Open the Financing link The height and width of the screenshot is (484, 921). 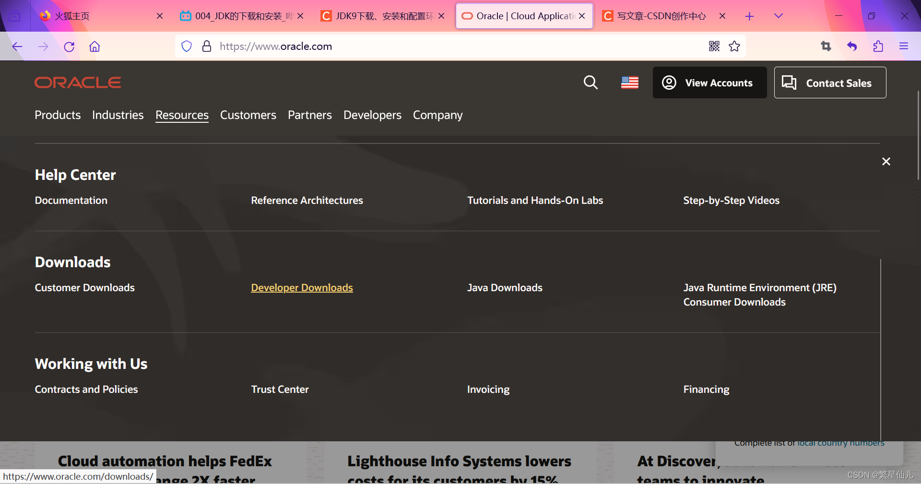coord(706,390)
